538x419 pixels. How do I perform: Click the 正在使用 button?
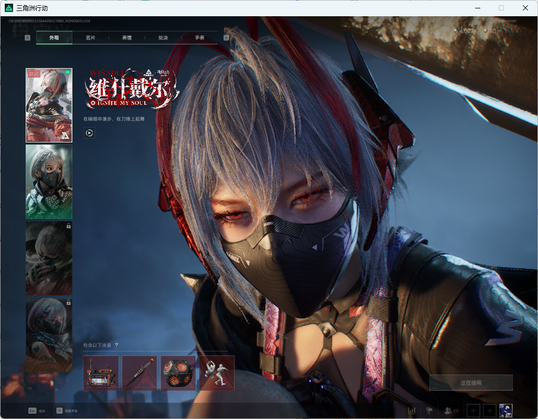(471, 383)
